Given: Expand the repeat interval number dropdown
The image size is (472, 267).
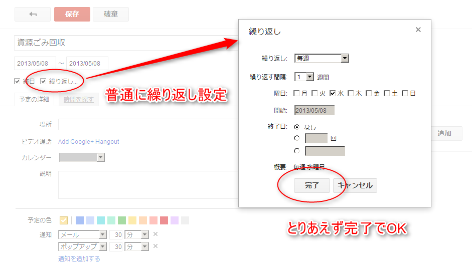Looking at the screenshot, I should tap(304, 77).
